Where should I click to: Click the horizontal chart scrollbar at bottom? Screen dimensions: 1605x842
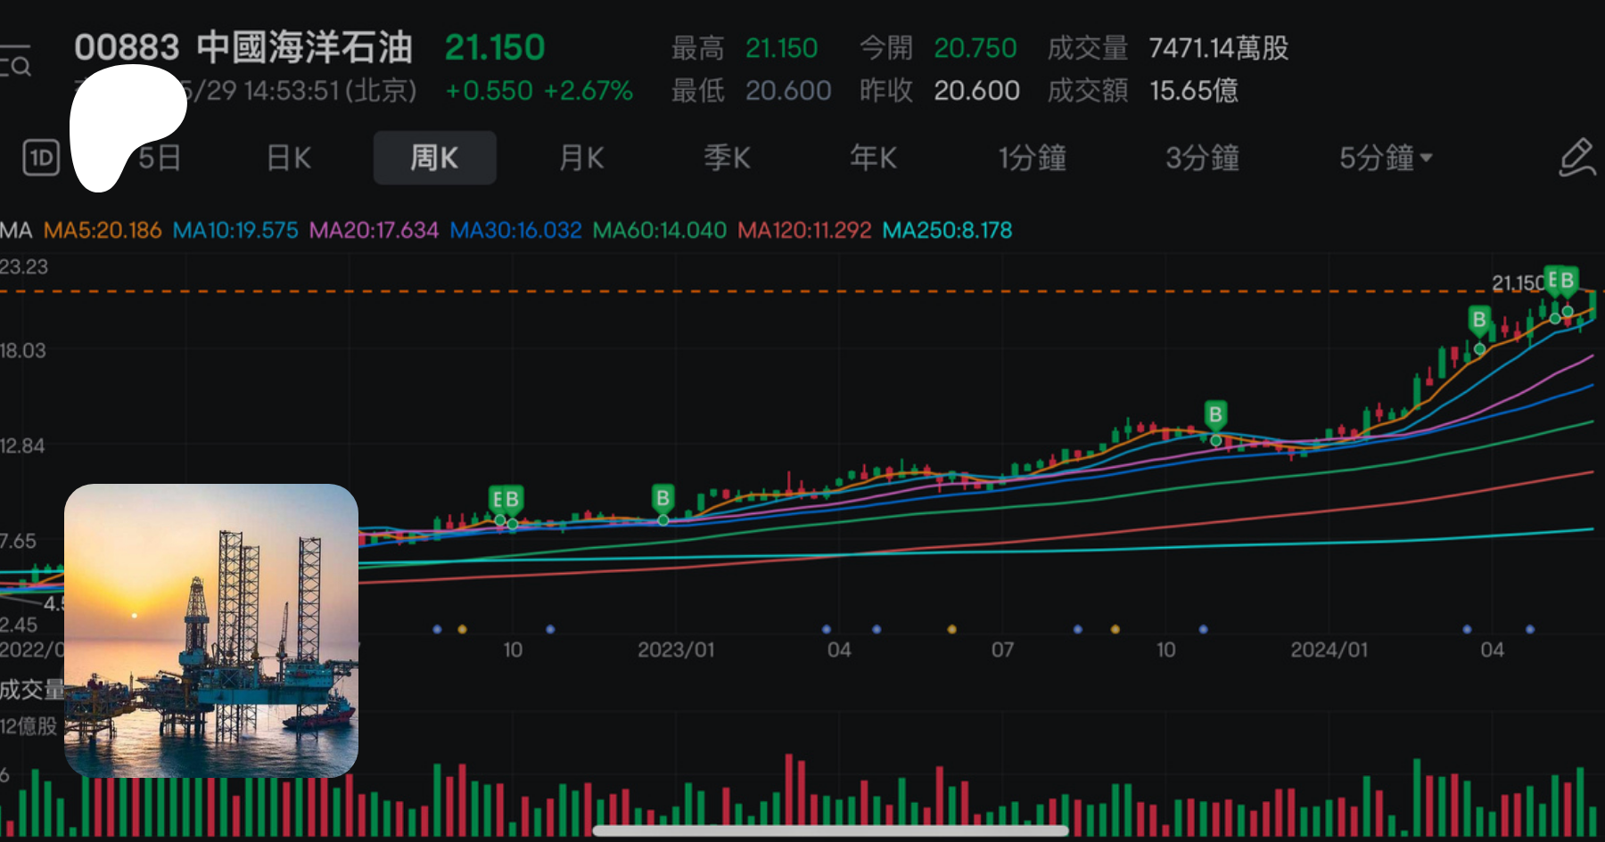tap(829, 831)
